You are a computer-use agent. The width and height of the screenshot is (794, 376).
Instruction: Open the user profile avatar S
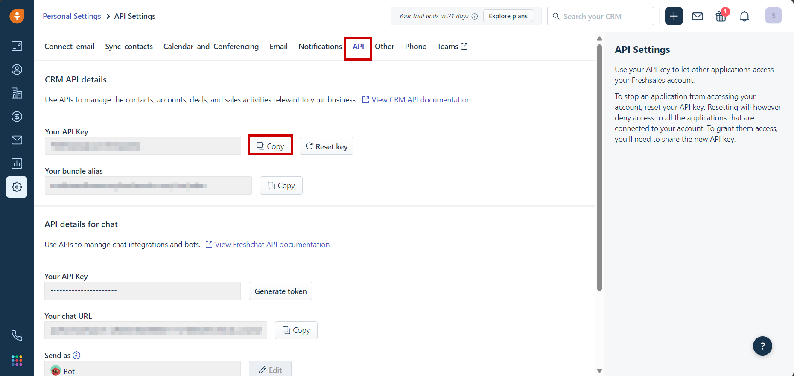[x=774, y=16]
